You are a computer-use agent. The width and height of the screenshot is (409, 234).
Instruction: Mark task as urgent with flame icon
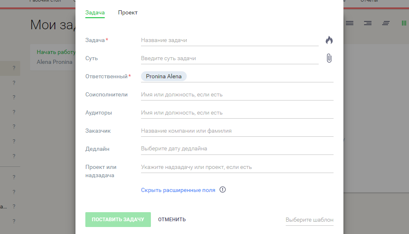329,40
